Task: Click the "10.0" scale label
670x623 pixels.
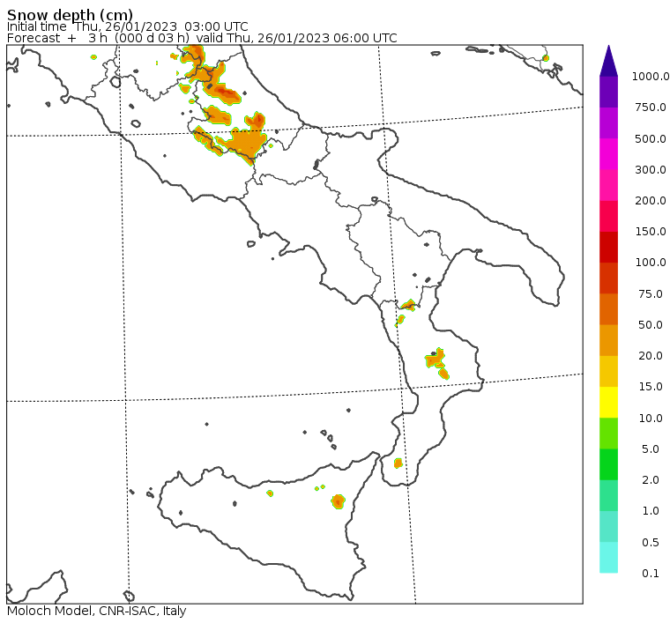Action: (651, 418)
